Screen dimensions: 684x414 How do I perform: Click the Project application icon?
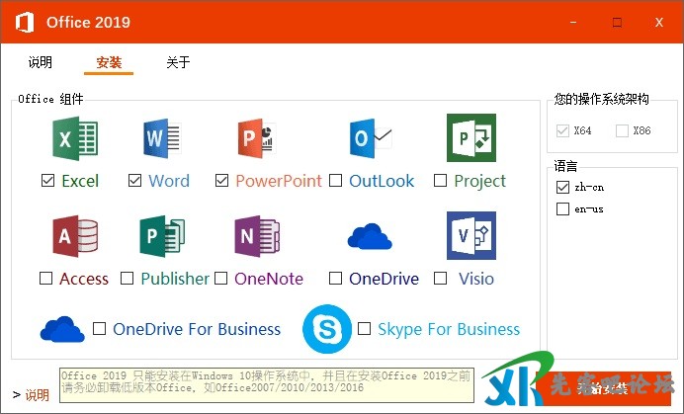coord(470,138)
